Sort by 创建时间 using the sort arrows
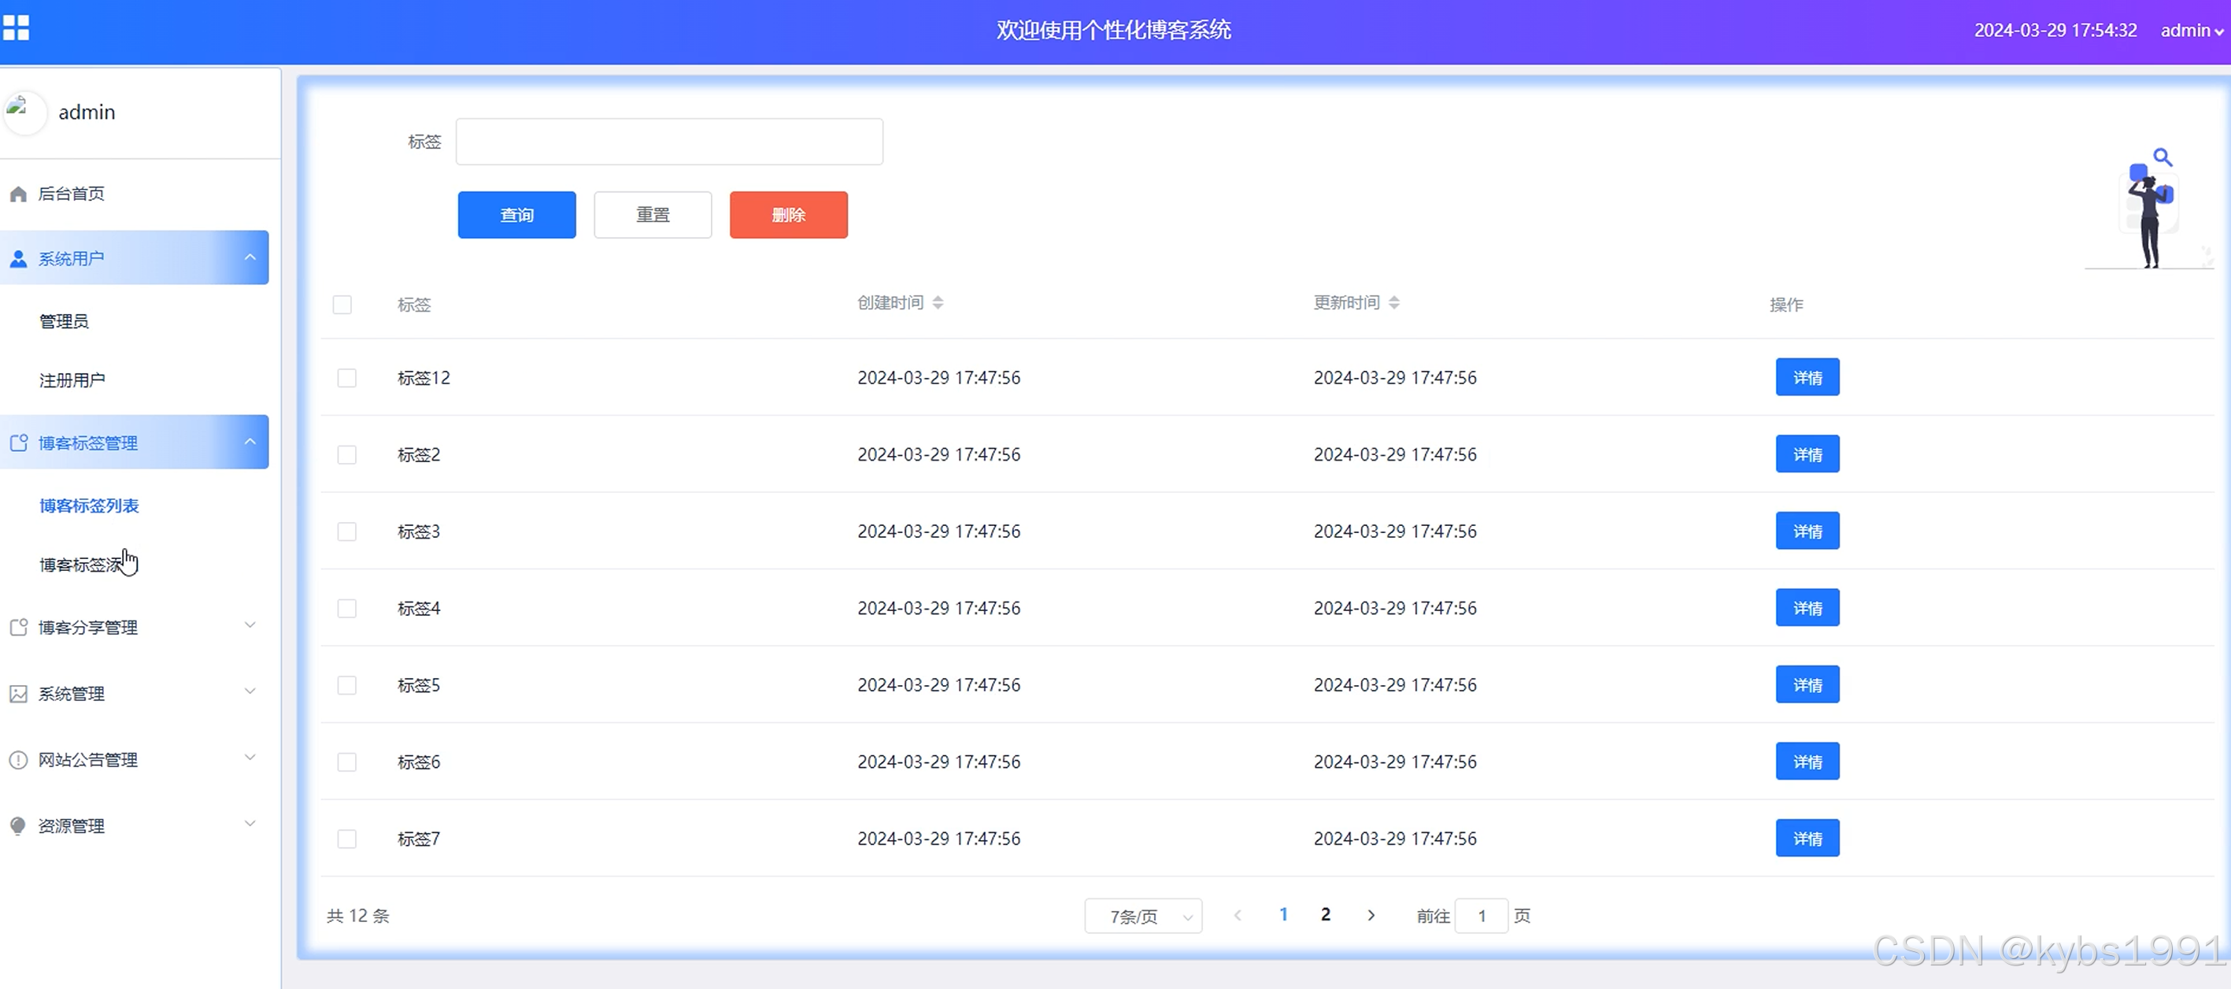 tap(938, 302)
